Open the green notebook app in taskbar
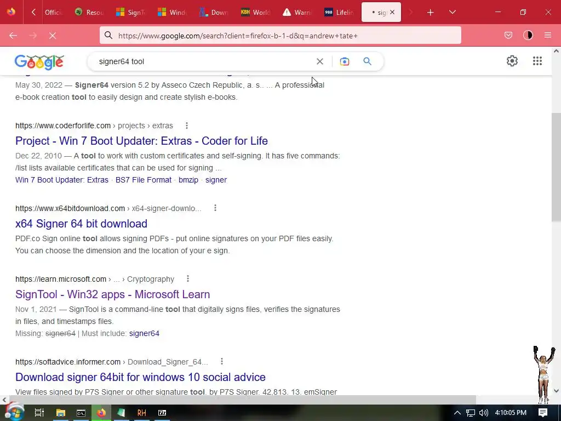Image resolution: width=561 pixels, height=421 pixels. pyautogui.click(x=121, y=413)
